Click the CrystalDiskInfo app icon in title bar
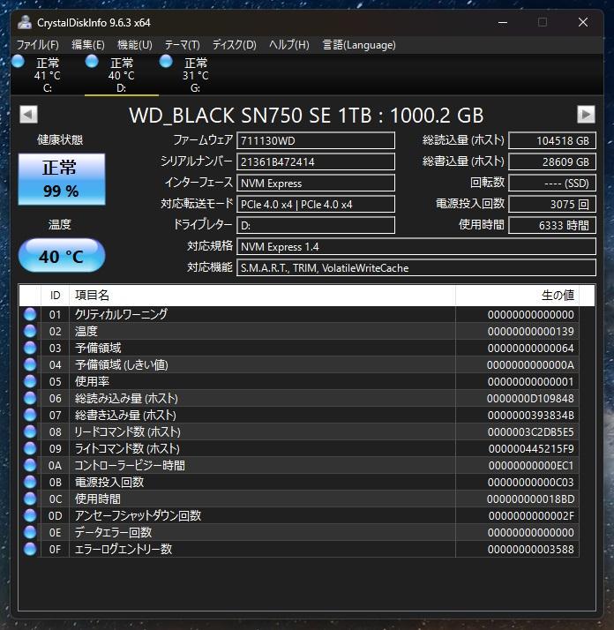The image size is (614, 630). 25,23
